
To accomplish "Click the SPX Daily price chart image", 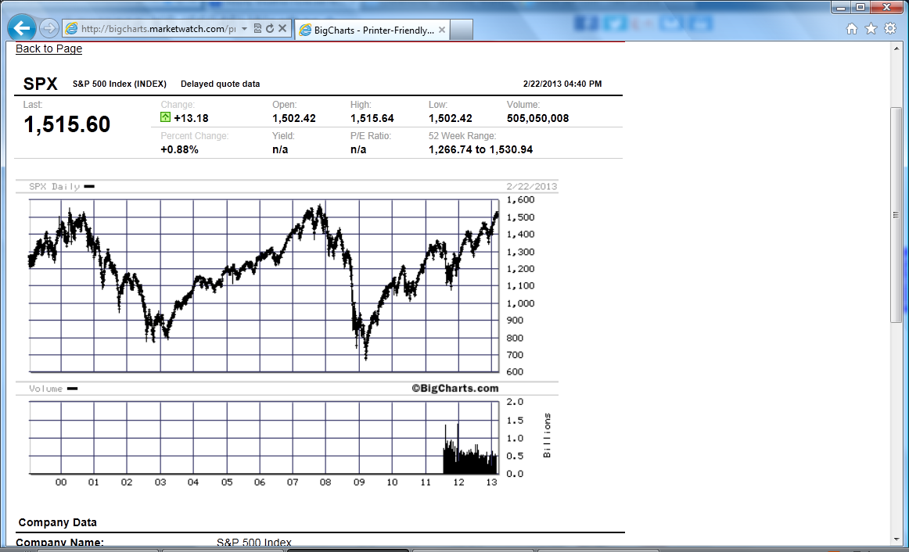I will pyautogui.click(x=264, y=285).
